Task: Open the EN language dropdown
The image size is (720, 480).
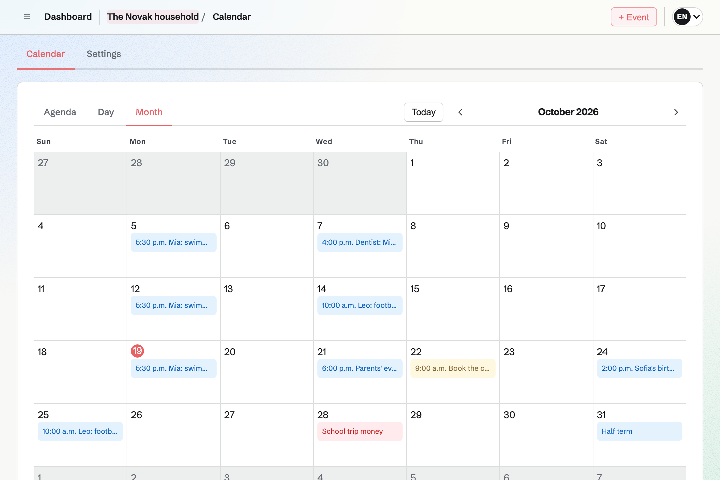Action: point(687,17)
